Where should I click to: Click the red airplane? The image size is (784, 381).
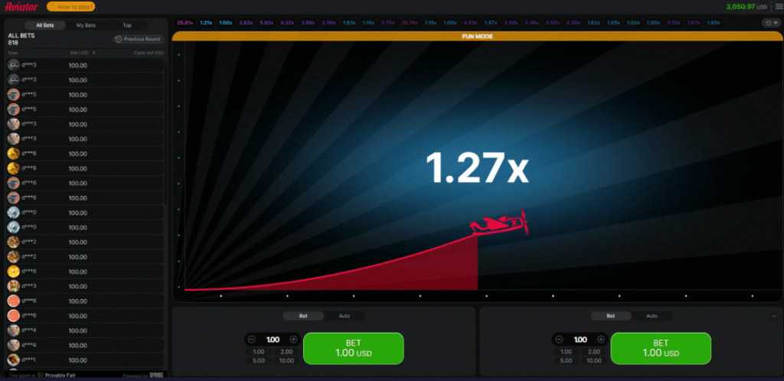coord(498,223)
